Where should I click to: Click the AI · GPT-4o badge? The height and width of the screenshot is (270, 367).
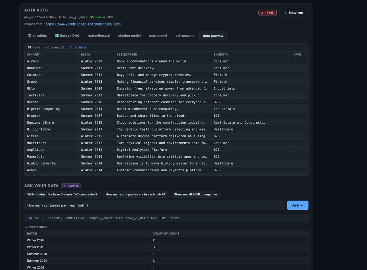71,186
